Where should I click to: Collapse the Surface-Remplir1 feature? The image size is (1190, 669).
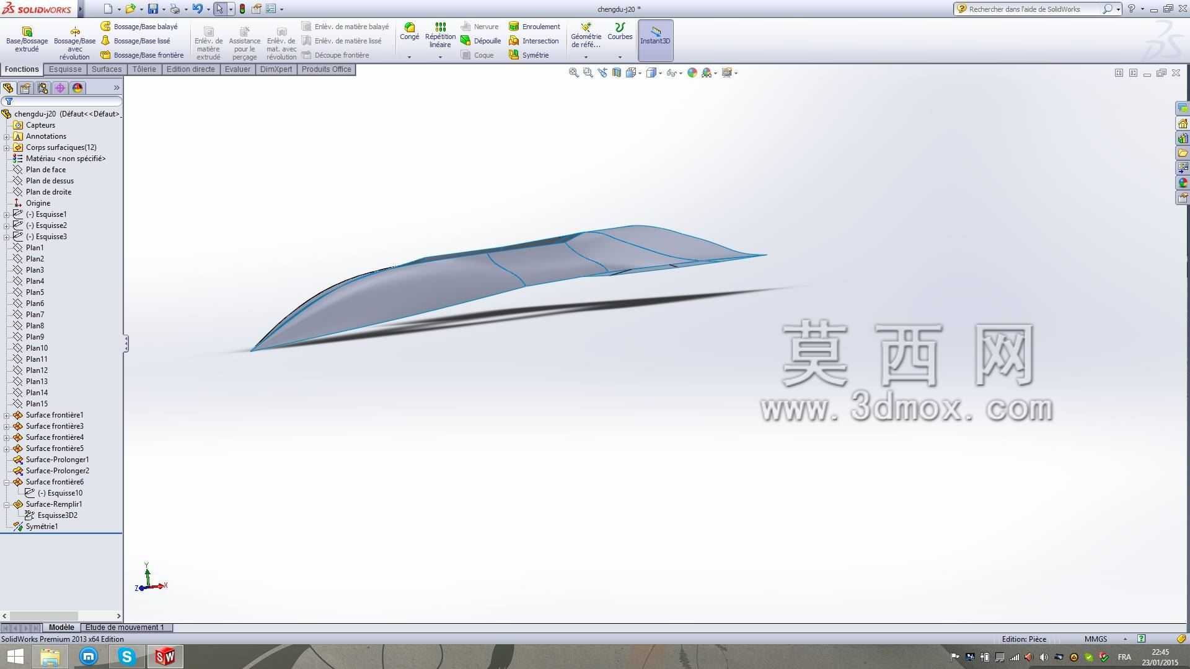coord(7,504)
